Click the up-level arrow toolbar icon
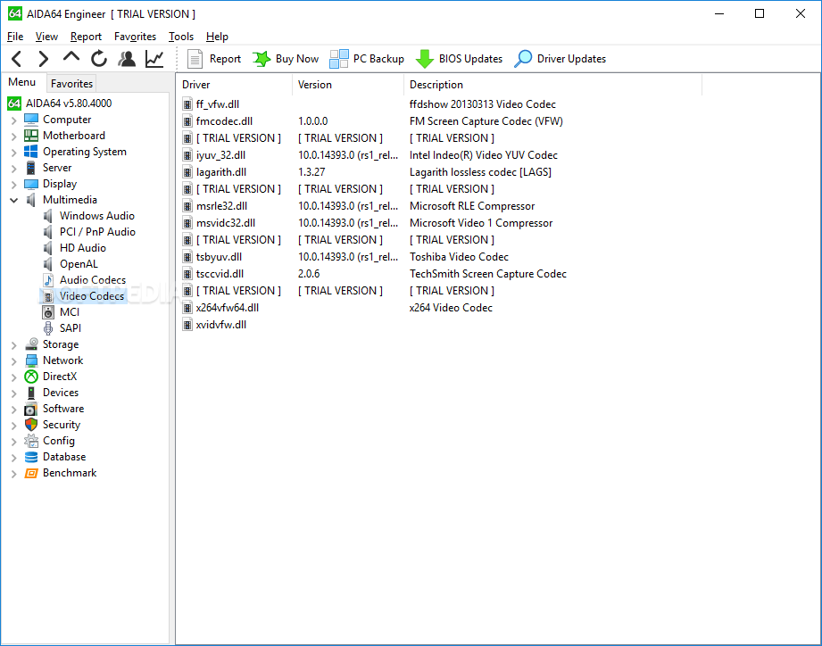Viewport: 822px width, 646px height. coord(71,57)
